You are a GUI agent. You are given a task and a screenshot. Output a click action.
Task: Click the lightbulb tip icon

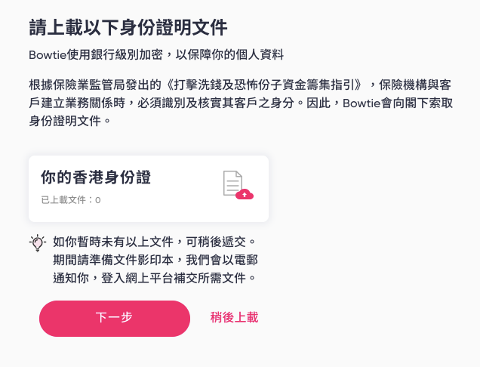[x=36, y=242]
